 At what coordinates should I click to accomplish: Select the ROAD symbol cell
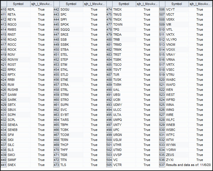point(19,40)
